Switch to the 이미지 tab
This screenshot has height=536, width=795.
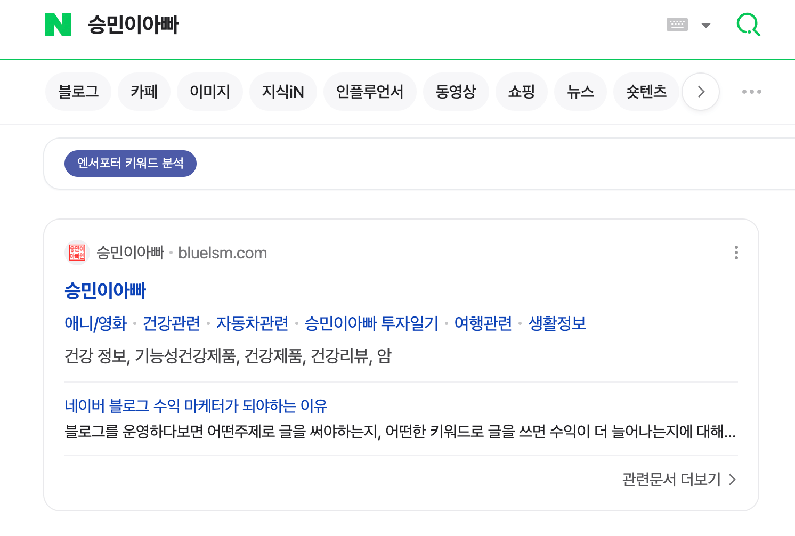coord(210,91)
